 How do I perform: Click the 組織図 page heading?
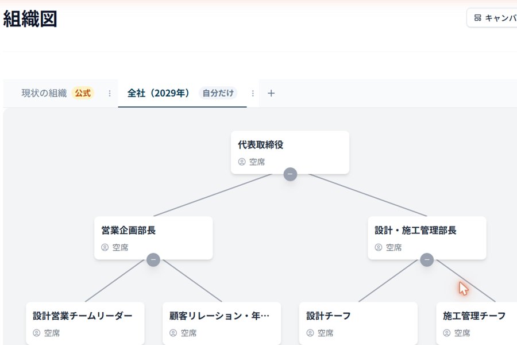tap(30, 19)
